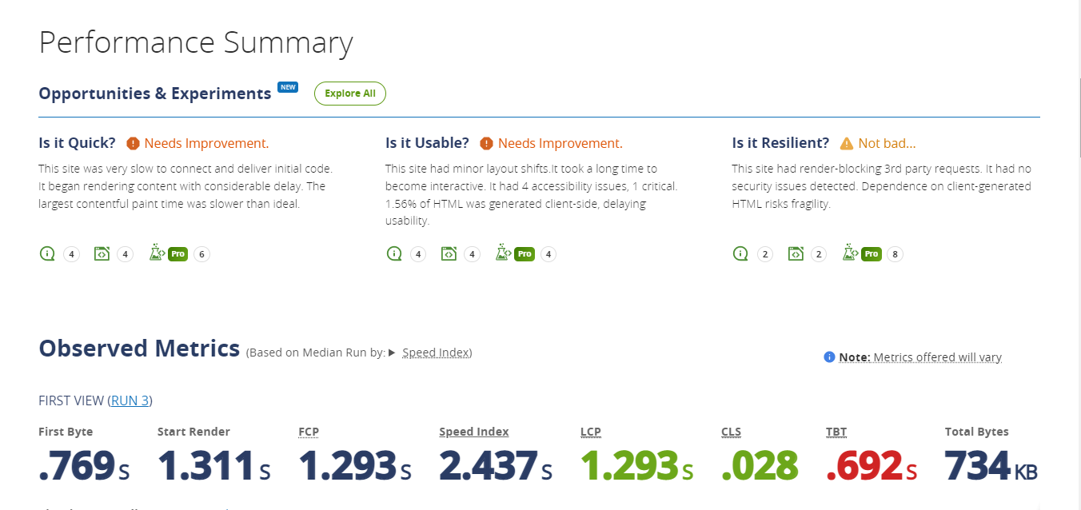The image size is (1081, 510).
Task: Click the recommendations icon under Is it Resilient
Action: [796, 253]
